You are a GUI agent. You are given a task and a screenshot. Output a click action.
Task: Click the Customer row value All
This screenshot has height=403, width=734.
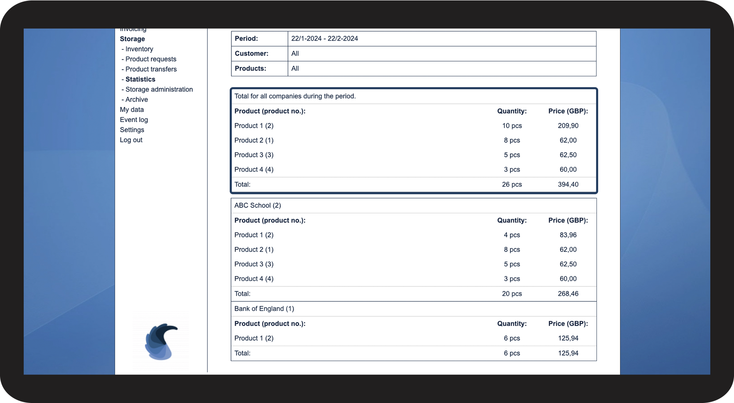[x=295, y=54]
